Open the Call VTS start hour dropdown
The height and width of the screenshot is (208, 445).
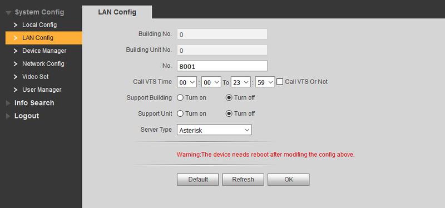click(187, 82)
